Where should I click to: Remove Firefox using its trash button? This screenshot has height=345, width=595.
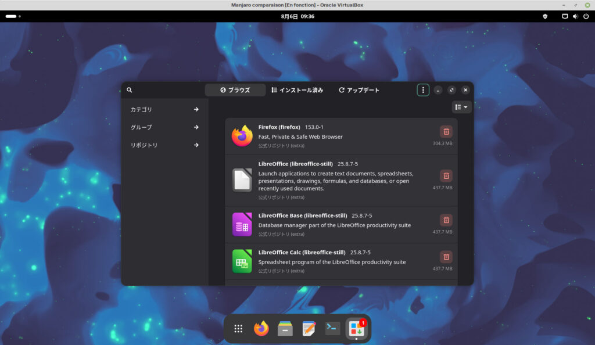click(446, 132)
